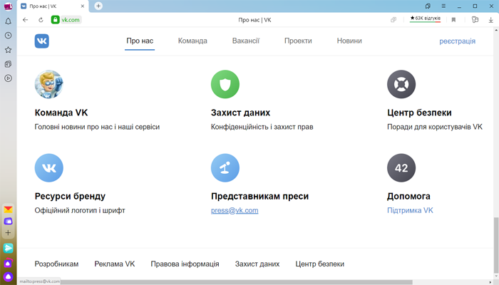Viewport: 499px width, 285px height.
Task: Open the Центр безпеки footer link
Action: click(x=320, y=264)
